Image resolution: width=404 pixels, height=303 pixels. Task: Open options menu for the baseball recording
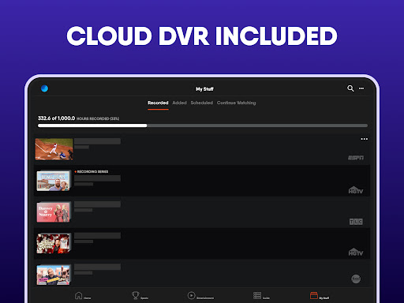point(365,139)
